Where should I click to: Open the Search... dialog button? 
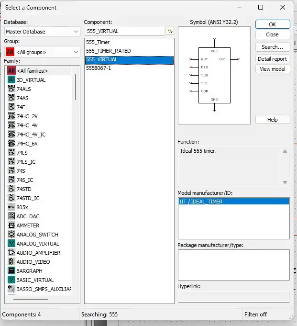(x=273, y=47)
